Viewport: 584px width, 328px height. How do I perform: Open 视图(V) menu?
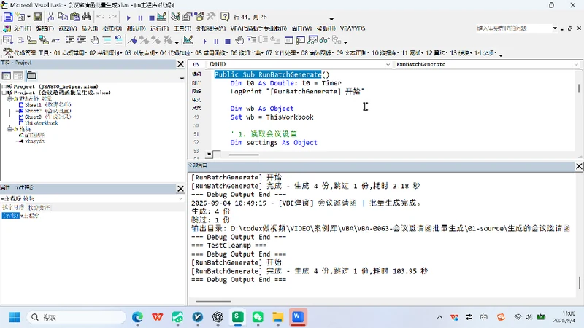[68, 28]
